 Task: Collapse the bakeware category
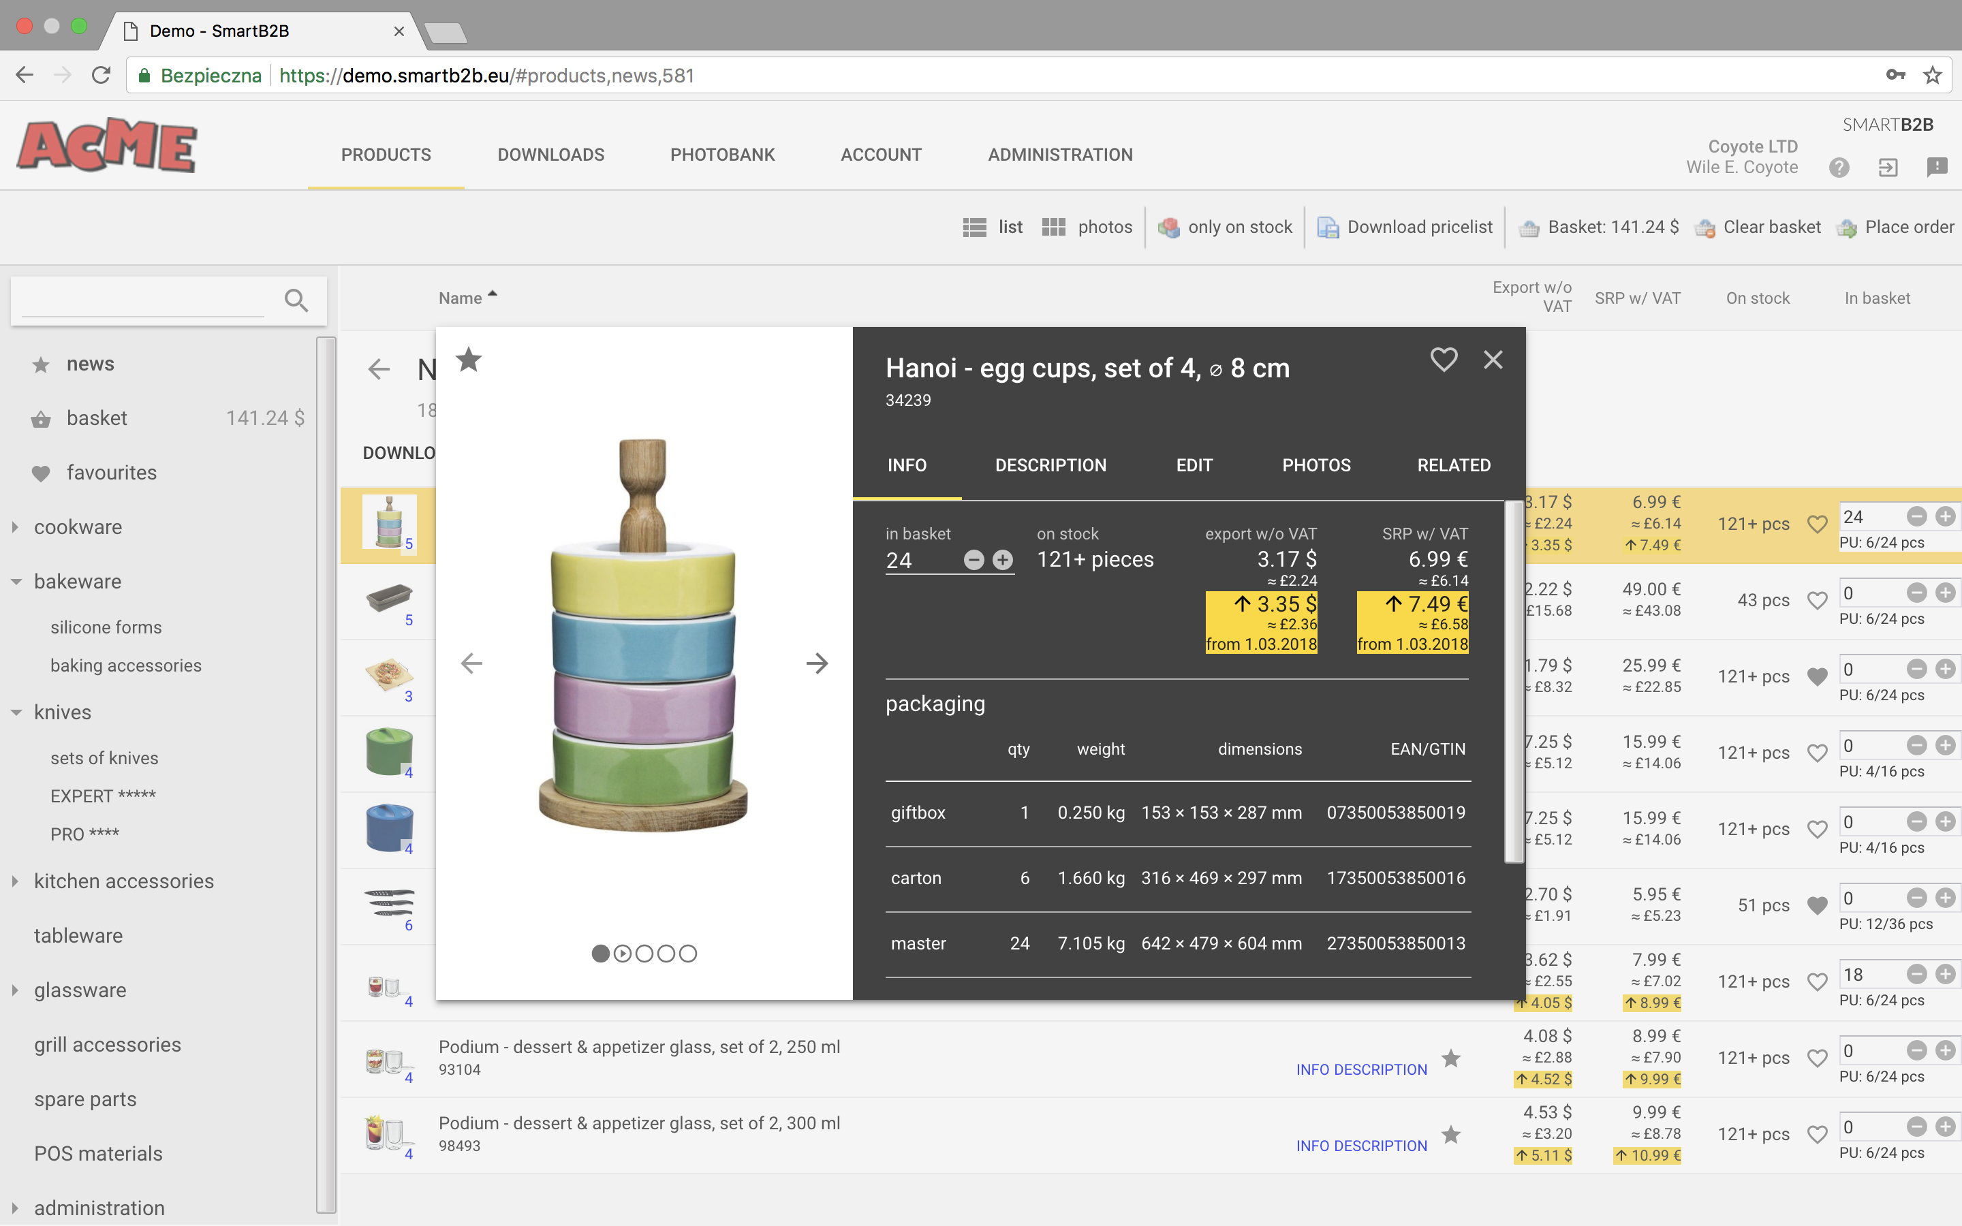(16, 582)
